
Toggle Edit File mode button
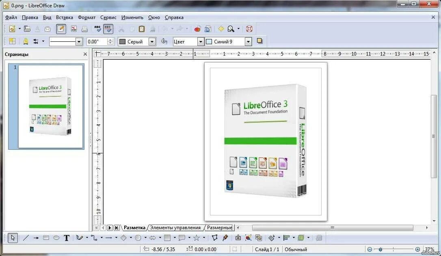[x=61, y=29]
